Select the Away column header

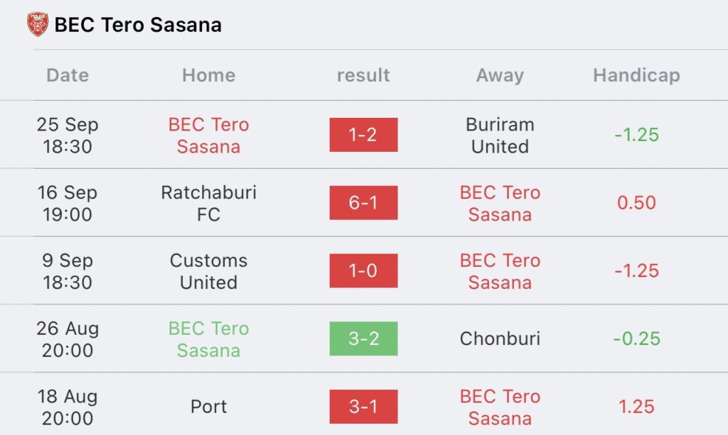coord(500,75)
